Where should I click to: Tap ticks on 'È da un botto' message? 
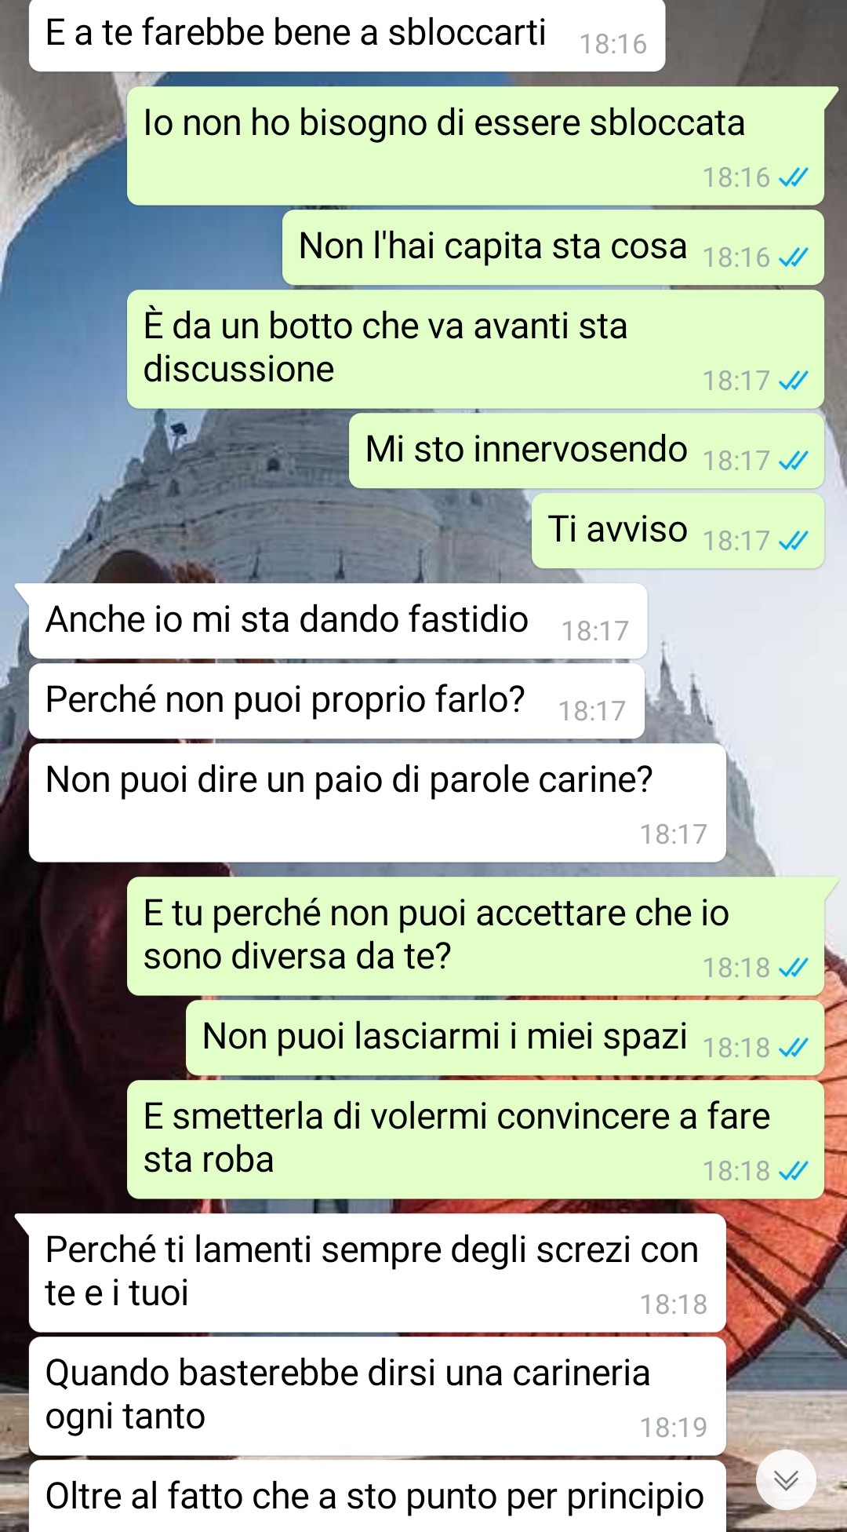tap(793, 381)
